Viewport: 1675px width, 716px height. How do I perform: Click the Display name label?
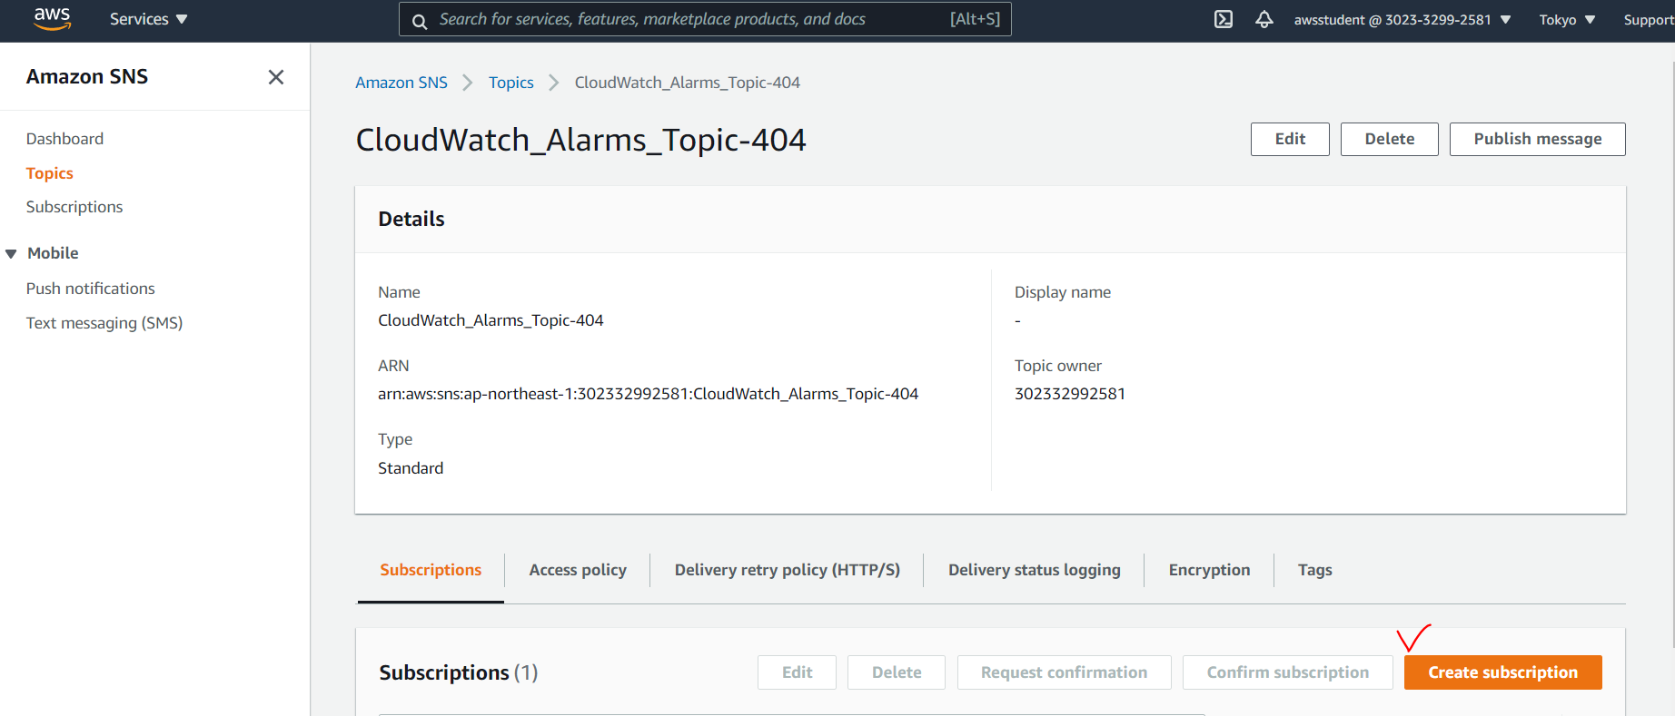(x=1063, y=292)
